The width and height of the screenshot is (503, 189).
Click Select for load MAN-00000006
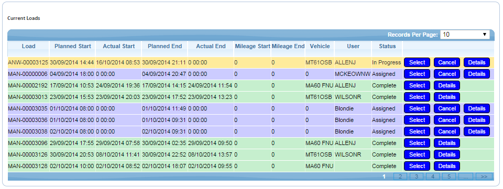[417, 74]
